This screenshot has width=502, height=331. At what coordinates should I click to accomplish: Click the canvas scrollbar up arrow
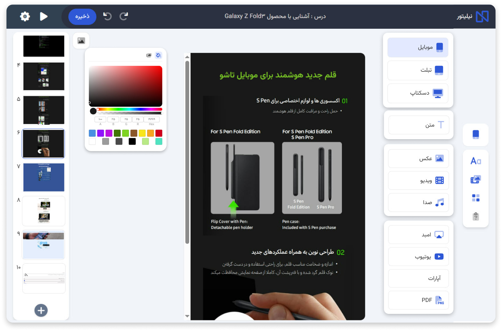pyautogui.click(x=187, y=57)
